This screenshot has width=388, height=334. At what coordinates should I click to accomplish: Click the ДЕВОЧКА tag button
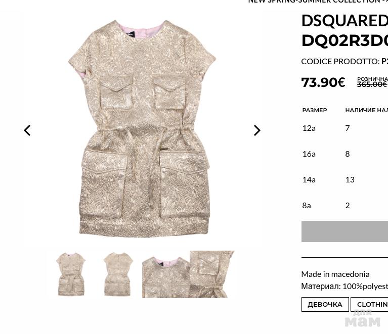click(325, 304)
